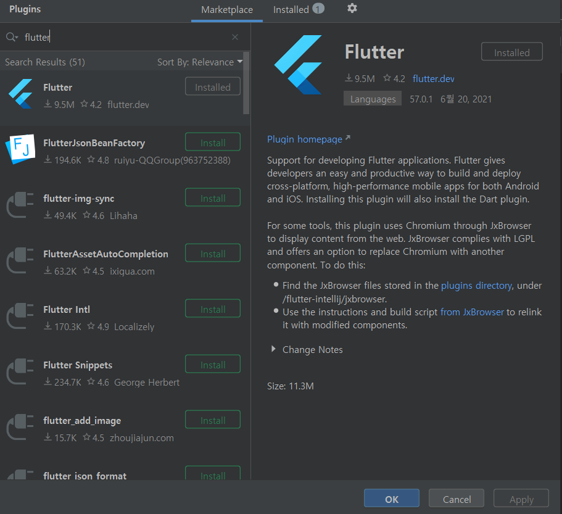Open the flutter.dev vendor link
Image resolution: width=562 pixels, height=514 pixels.
433,78
